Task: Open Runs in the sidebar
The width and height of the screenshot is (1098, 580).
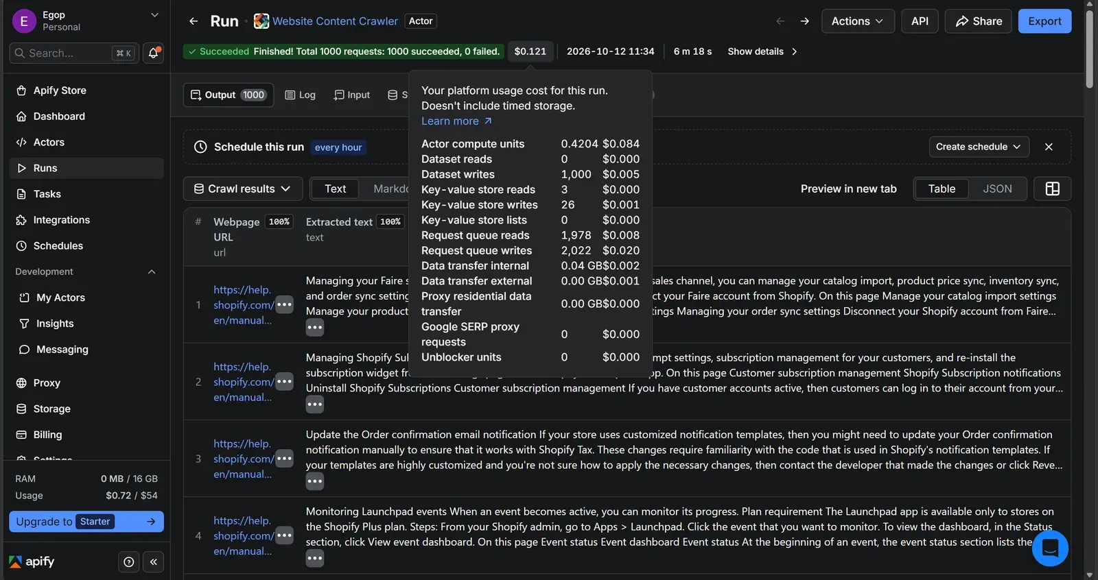Action: [86, 168]
